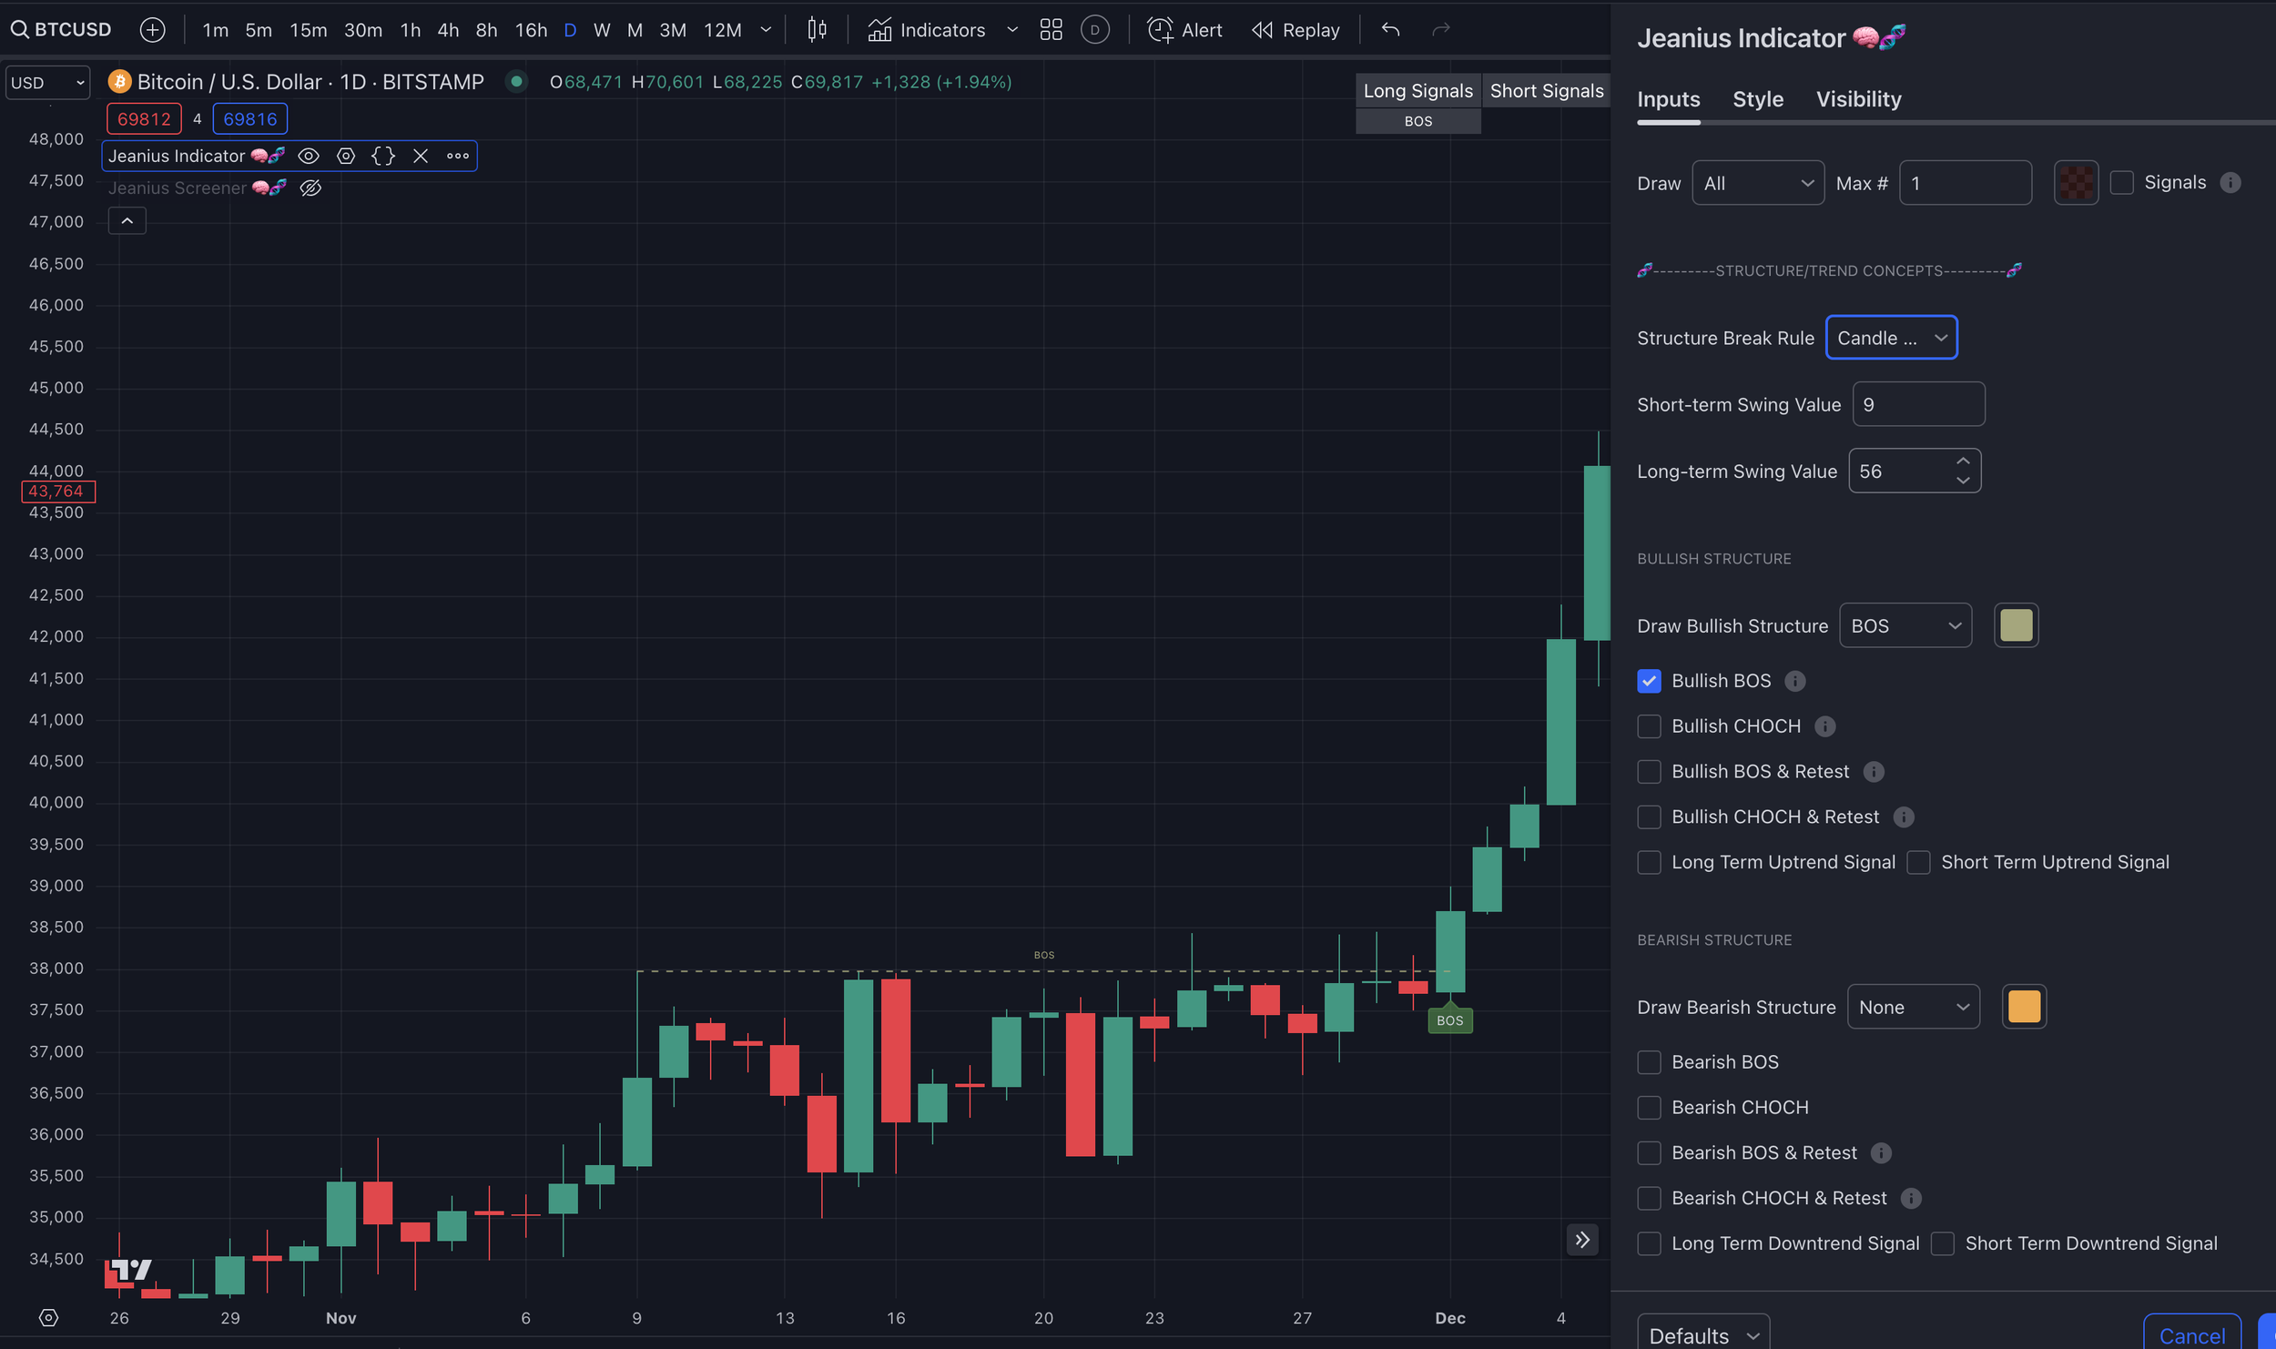This screenshot has height=1349, width=2276.
Task: Switch to the Visibility tab
Action: (x=1858, y=99)
